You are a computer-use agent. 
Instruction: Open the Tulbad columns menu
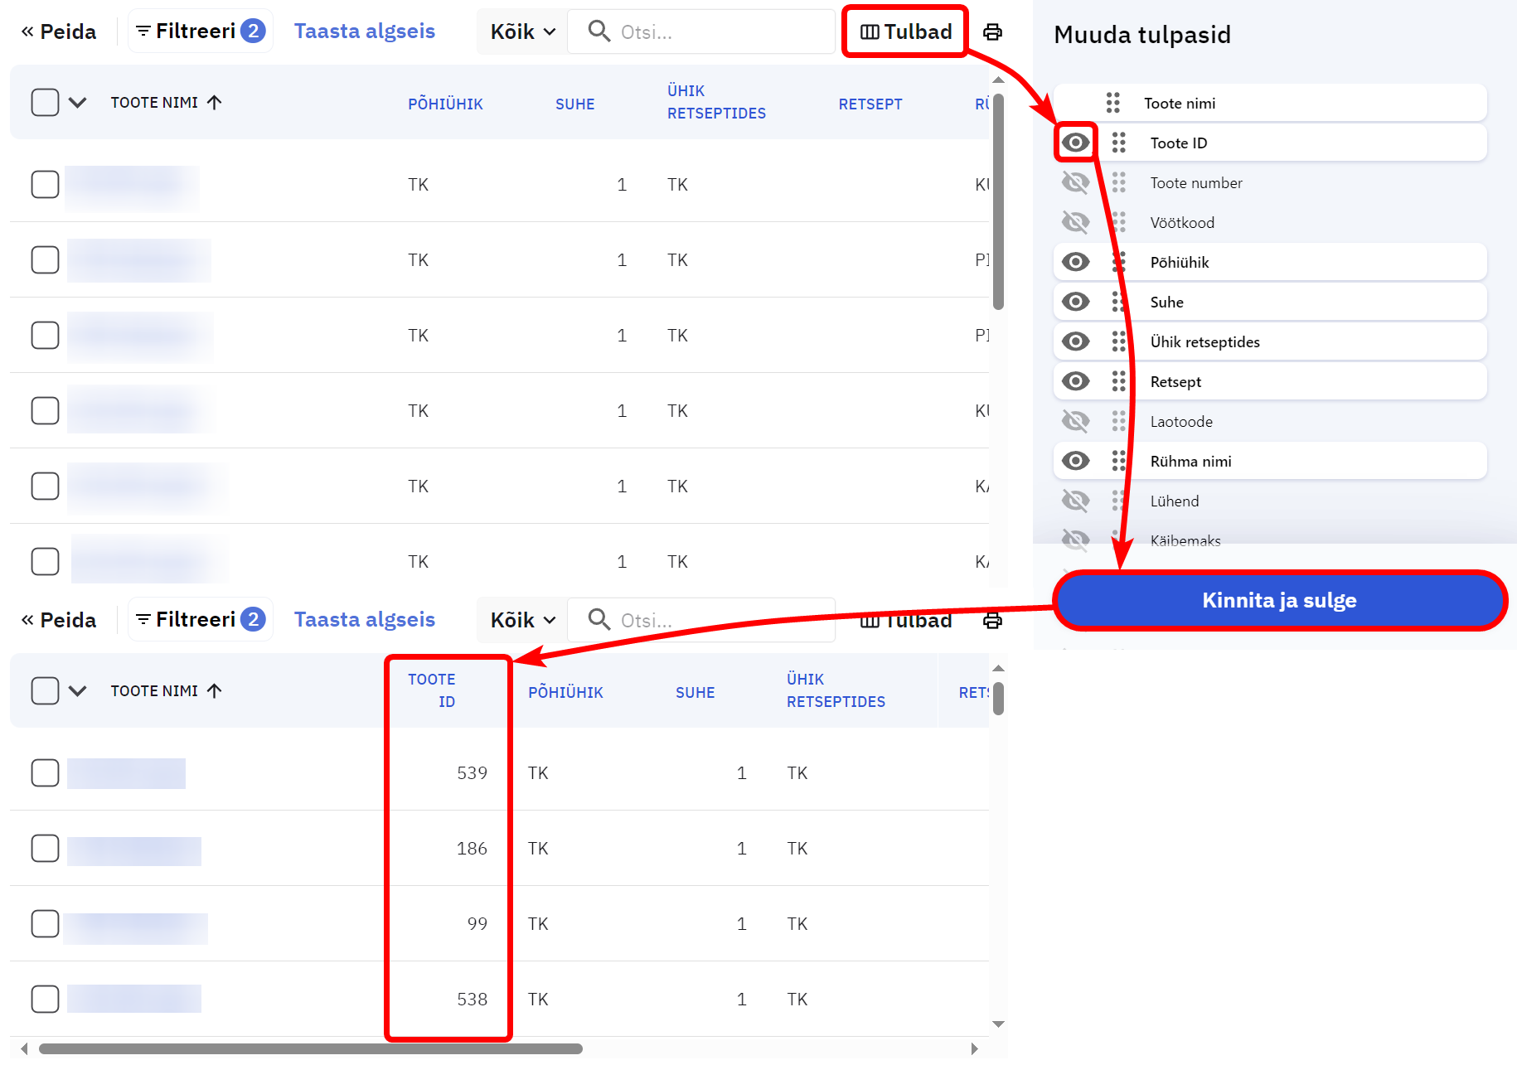coord(905,32)
